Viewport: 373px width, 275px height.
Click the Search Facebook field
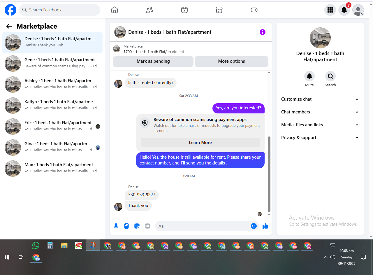59,10
